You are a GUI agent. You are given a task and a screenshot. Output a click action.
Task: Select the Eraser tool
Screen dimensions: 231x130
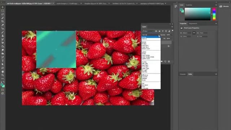[3, 43]
